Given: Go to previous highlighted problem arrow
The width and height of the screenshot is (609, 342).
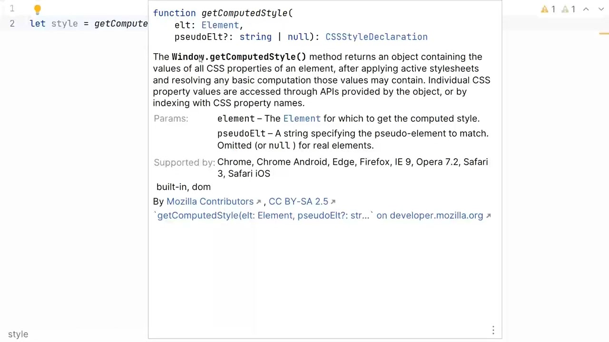Looking at the screenshot, I should [x=586, y=9].
